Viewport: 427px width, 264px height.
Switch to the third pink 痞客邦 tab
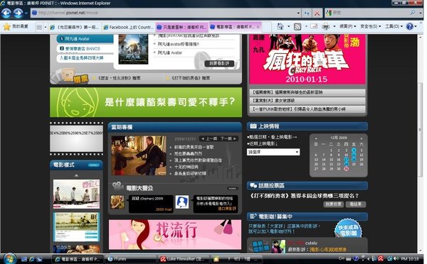182,27
